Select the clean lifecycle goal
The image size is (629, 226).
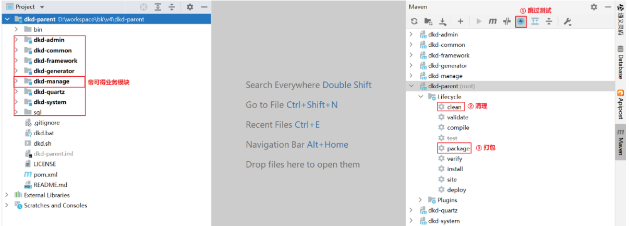click(x=454, y=107)
